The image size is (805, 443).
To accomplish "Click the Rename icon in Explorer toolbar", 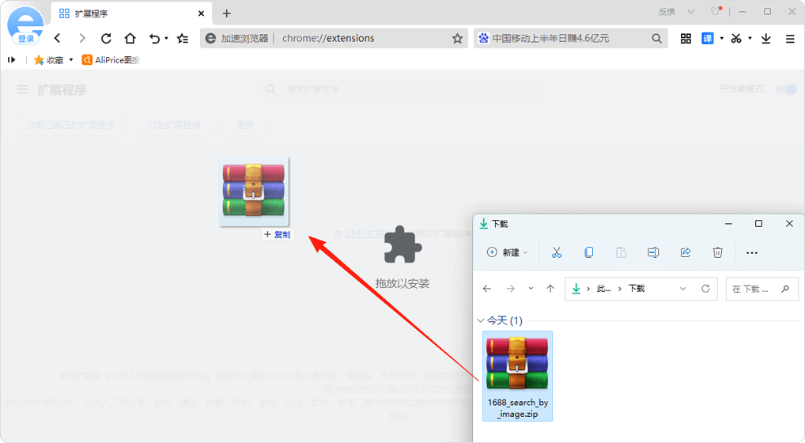I will coord(653,252).
